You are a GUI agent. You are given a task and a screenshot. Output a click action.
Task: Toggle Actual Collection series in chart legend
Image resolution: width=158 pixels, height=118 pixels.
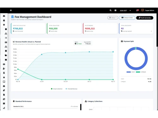[x=57, y=89]
